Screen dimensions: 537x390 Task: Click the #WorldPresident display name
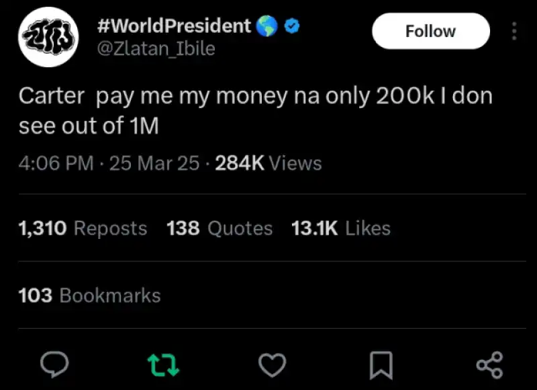point(175,26)
